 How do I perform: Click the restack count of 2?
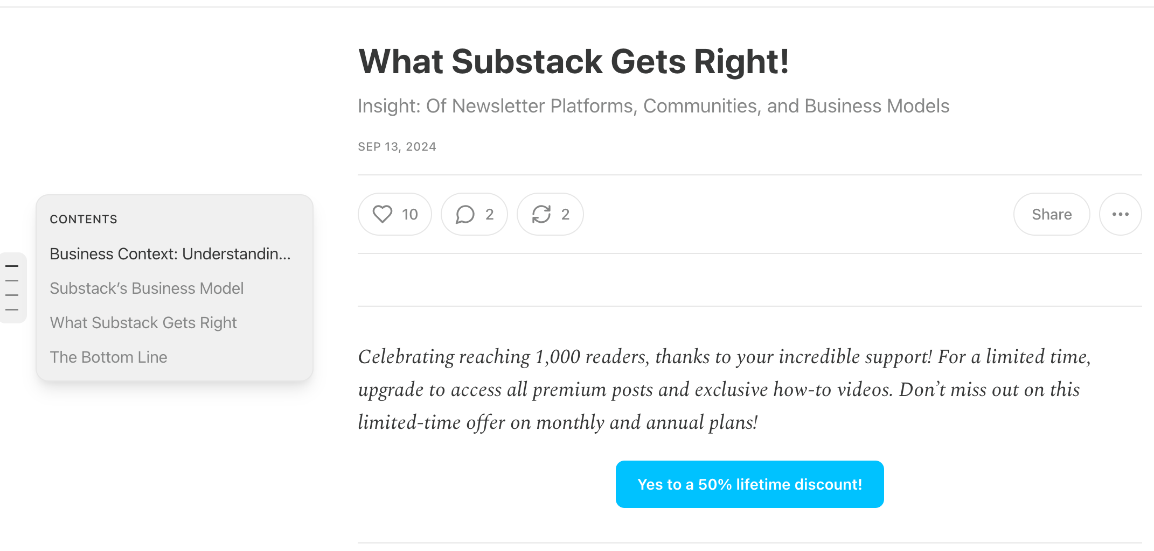(564, 214)
